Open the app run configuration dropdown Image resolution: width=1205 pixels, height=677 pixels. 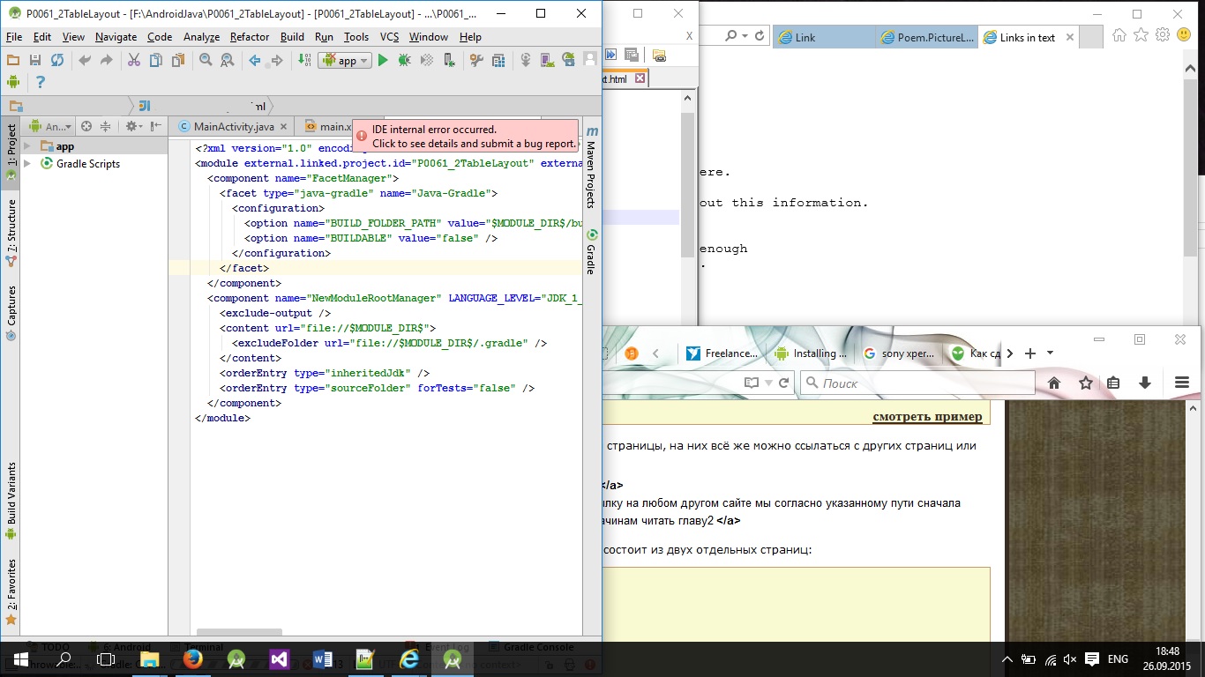coord(345,60)
